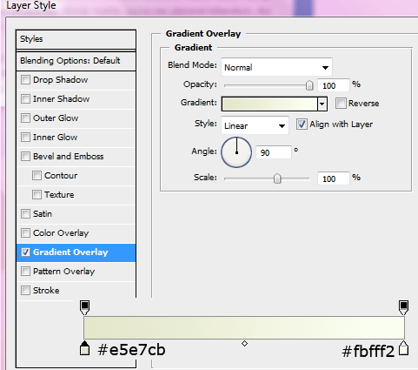This screenshot has width=418, height=370.
Task: Open the Blend Mode dropdown
Action: [x=276, y=67]
